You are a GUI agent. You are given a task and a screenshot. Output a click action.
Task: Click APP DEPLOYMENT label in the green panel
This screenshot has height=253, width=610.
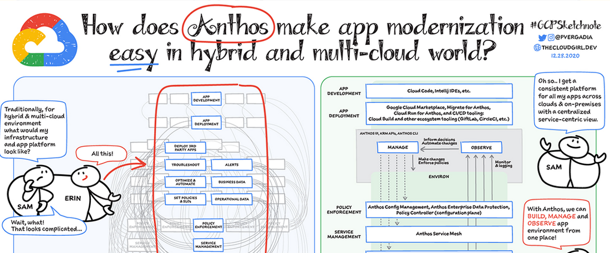[x=343, y=113]
